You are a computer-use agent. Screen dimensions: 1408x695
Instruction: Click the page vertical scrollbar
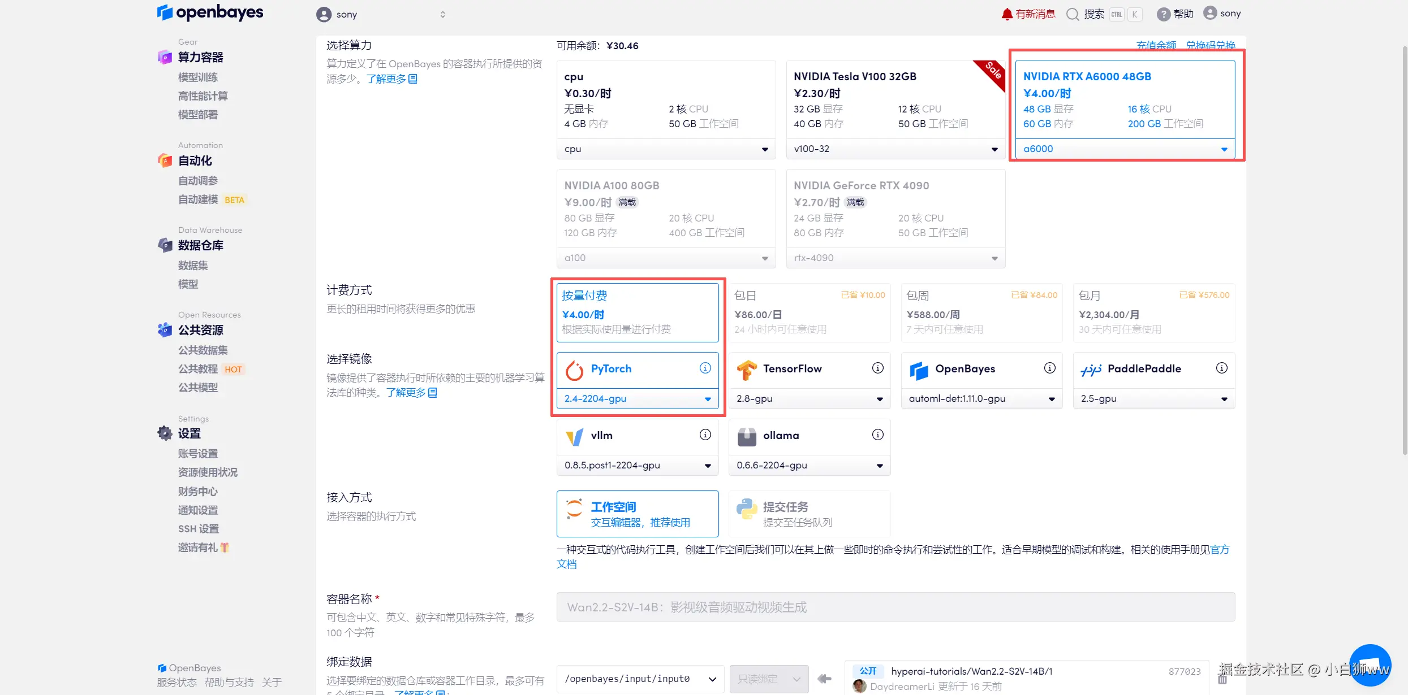pos(1404,249)
